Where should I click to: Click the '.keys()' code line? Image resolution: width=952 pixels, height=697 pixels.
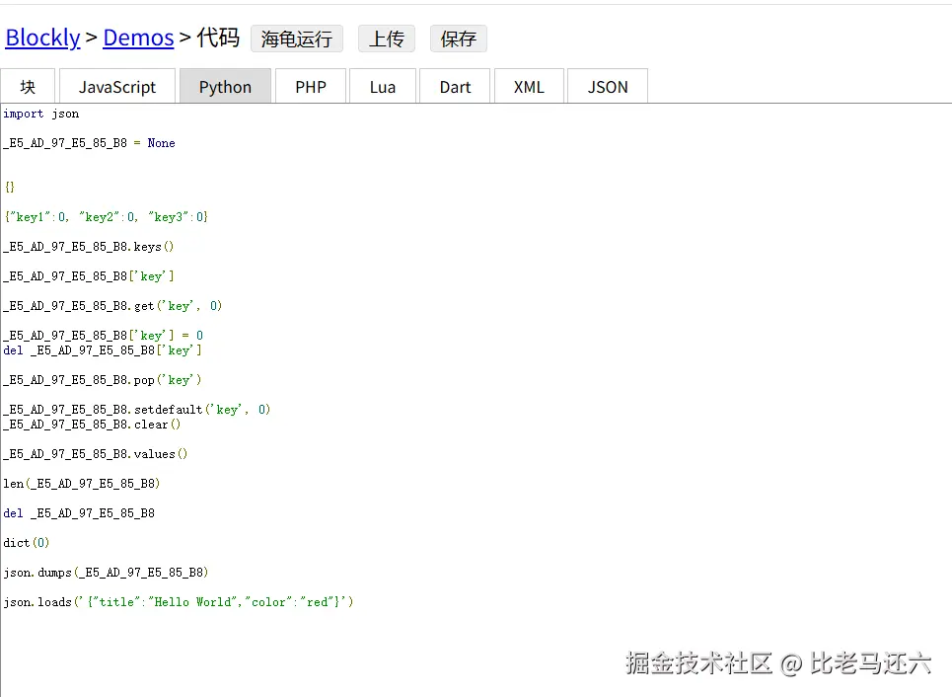[x=89, y=247]
